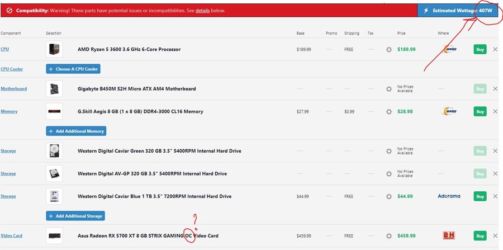Click the lightning bolt wattage icon

[426, 10]
